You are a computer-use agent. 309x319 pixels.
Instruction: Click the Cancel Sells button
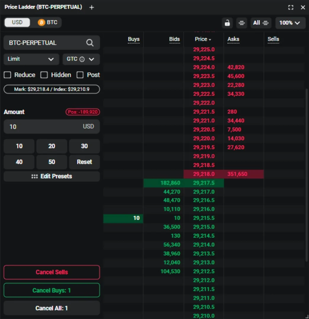tap(52, 272)
